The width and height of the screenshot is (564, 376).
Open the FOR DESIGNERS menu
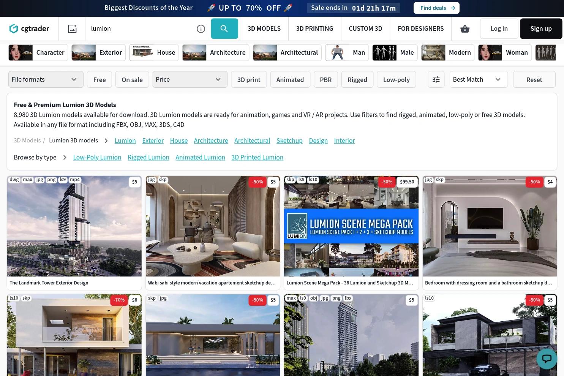(420, 28)
